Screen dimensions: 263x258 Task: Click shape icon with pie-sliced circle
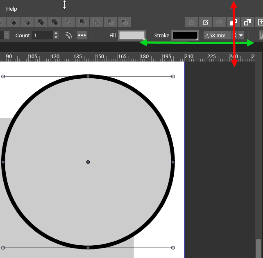(27, 22)
